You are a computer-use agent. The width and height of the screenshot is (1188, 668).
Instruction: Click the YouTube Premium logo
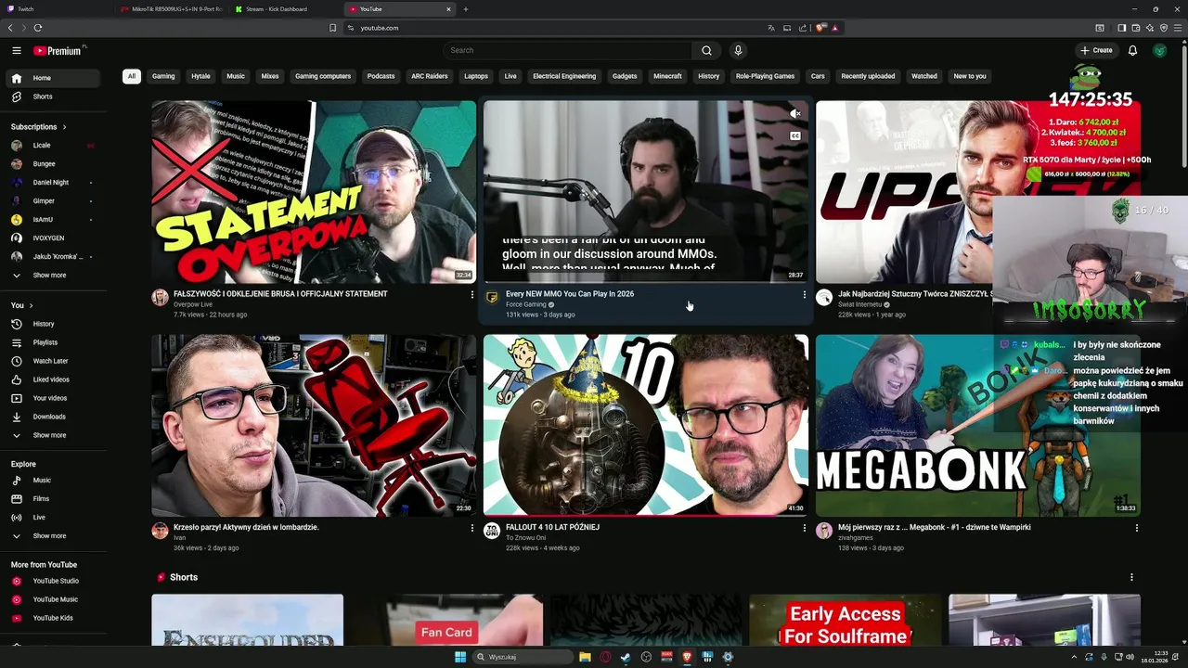click(58, 51)
